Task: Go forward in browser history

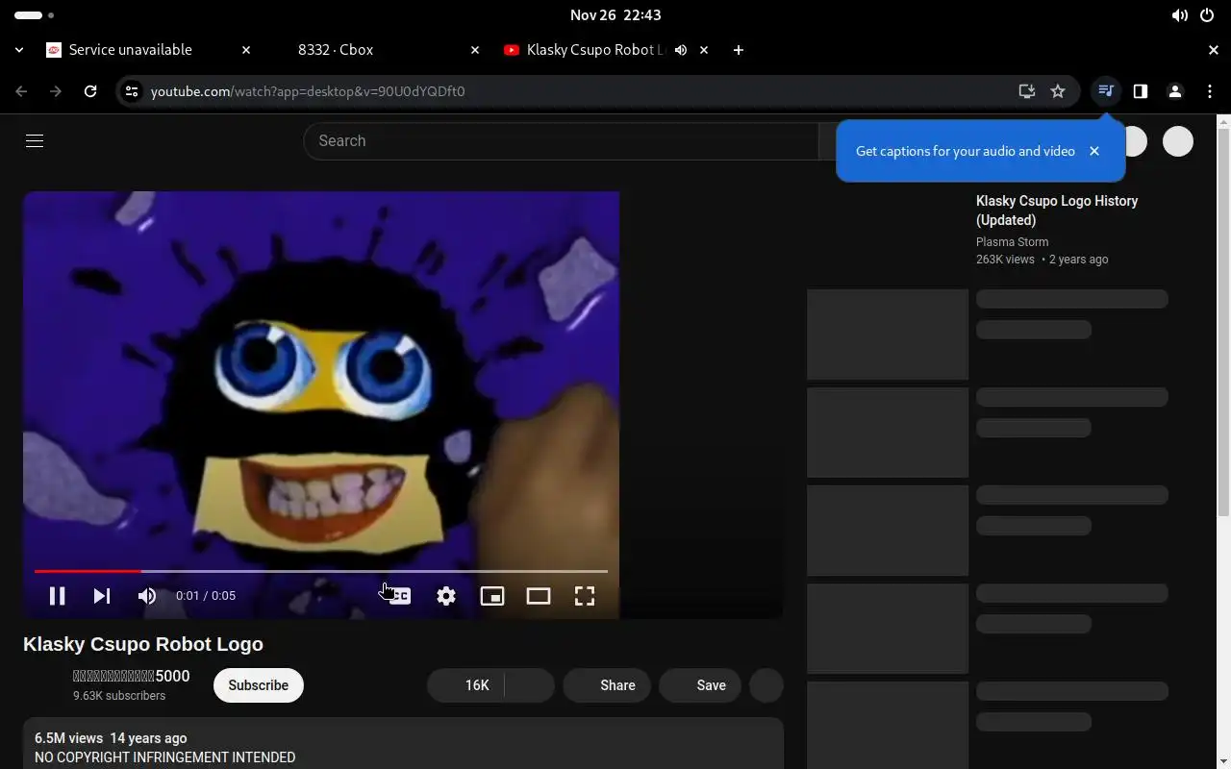Action: 56,91
